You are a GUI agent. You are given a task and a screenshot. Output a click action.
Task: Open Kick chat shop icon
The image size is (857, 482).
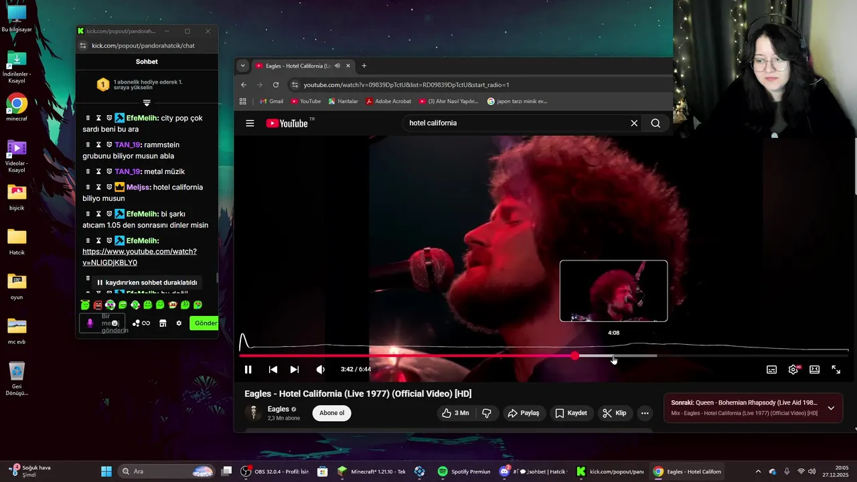coord(163,323)
